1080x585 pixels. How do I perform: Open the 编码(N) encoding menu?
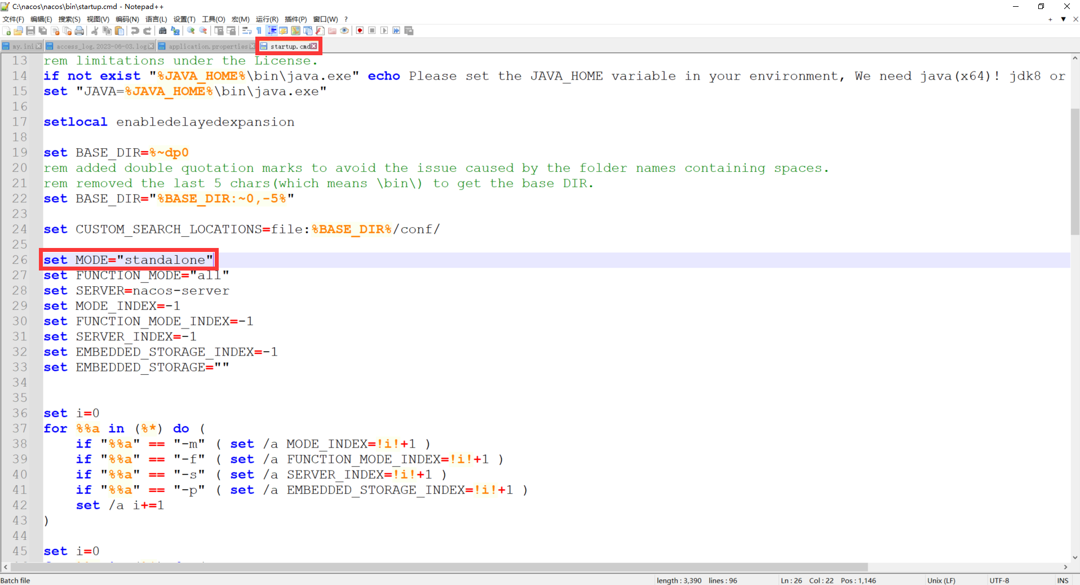[x=127, y=19]
